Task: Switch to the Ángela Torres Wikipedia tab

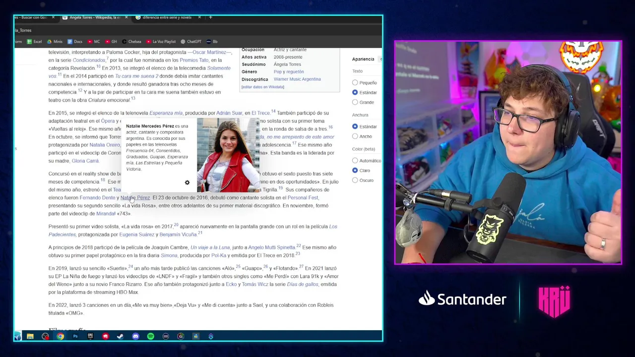Action: 94,17
